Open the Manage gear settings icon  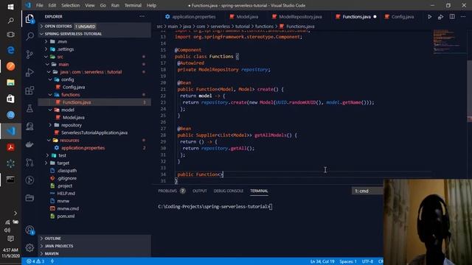click(x=29, y=247)
